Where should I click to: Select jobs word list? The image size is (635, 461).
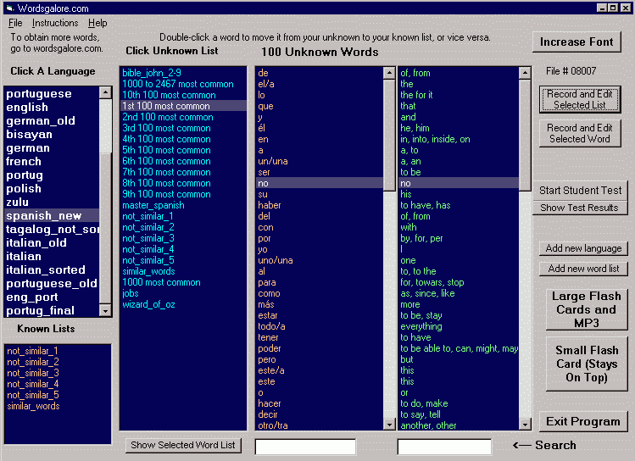point(183,293)
